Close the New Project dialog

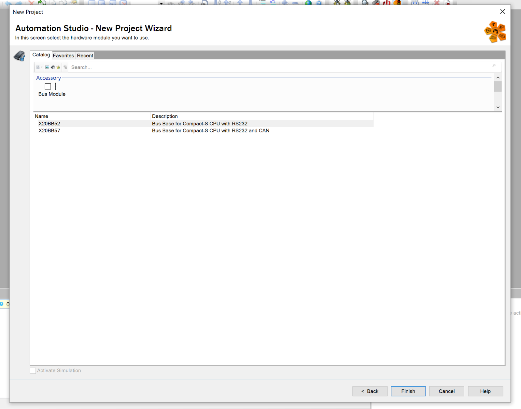(x=503, y=12)
